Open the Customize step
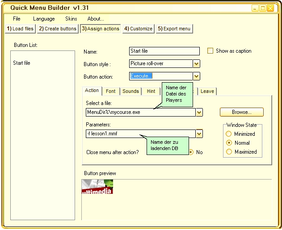The image size is (282, 230). (139, 29)
